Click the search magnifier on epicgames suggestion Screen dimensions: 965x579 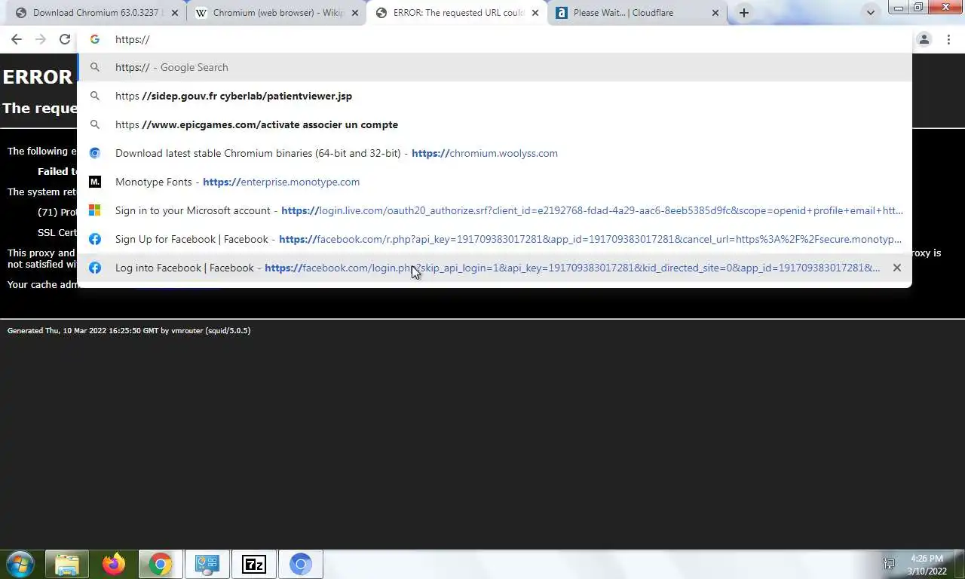[x=95, y=124]
